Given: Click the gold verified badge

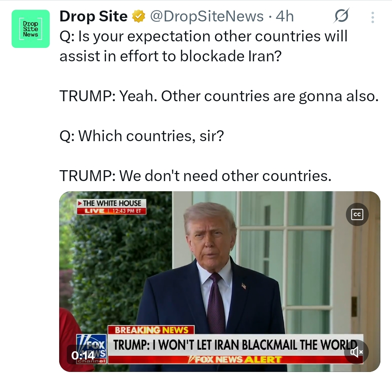Looking at the screenshot, I should [x=139, y=16].
